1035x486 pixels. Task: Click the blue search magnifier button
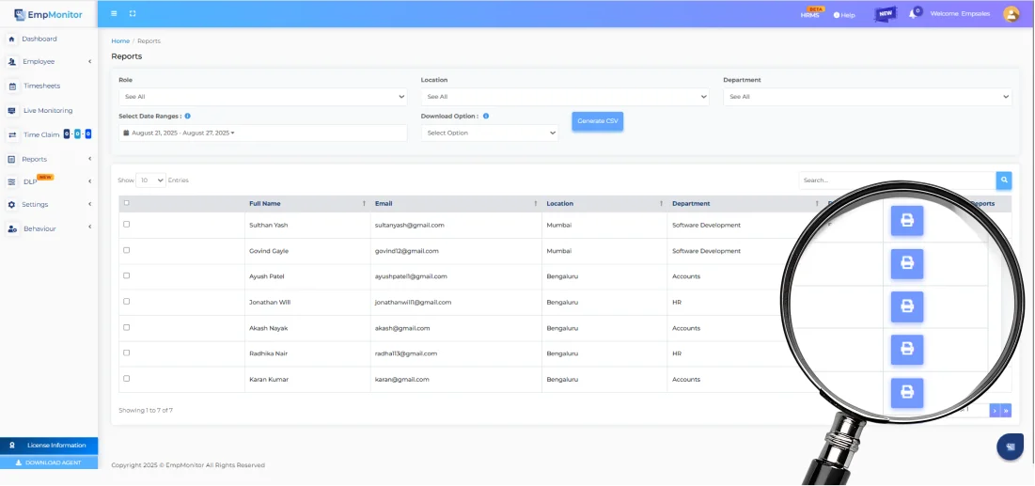(1004, 180)
